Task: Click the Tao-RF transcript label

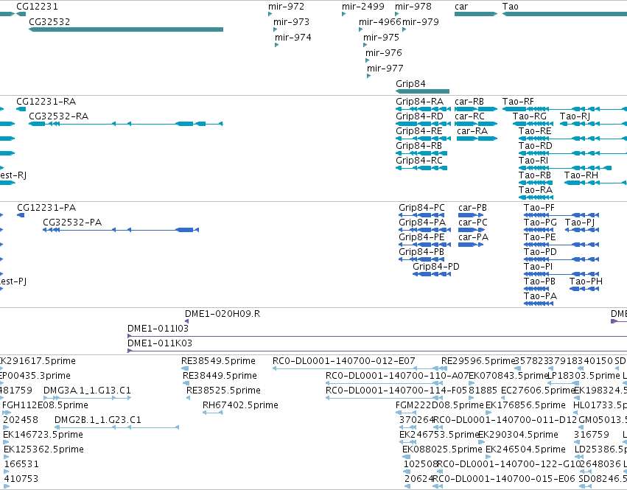Action: pos(518,102)
